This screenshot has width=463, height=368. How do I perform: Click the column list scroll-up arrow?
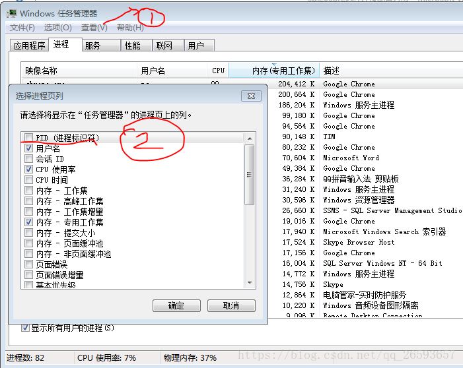coord(250,138)
